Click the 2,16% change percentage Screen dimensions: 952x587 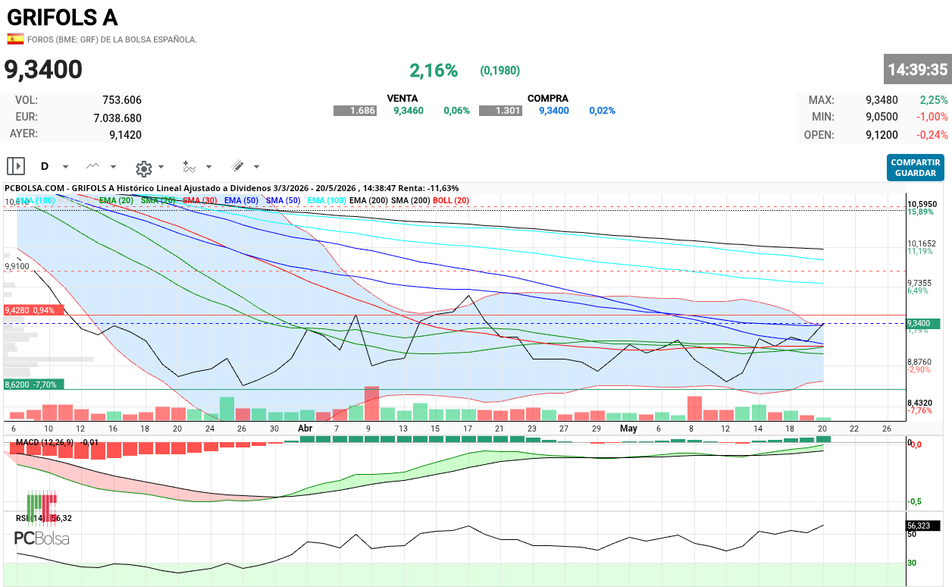pyautogui.click(x=434, y=71)
